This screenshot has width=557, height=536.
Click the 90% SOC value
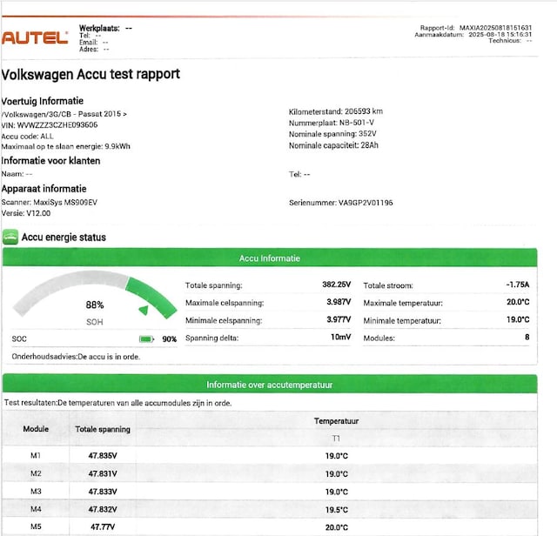pos(170,339)
